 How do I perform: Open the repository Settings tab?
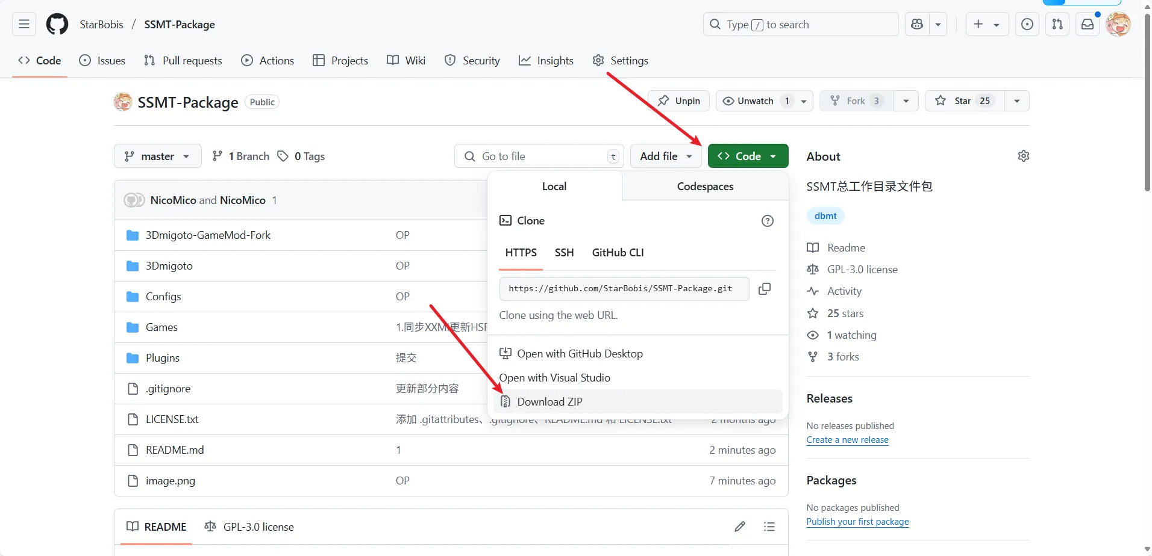point(620,60)
